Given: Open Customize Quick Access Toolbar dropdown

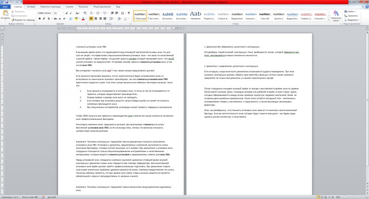Looking at the screenshot, I should point(22,2).
